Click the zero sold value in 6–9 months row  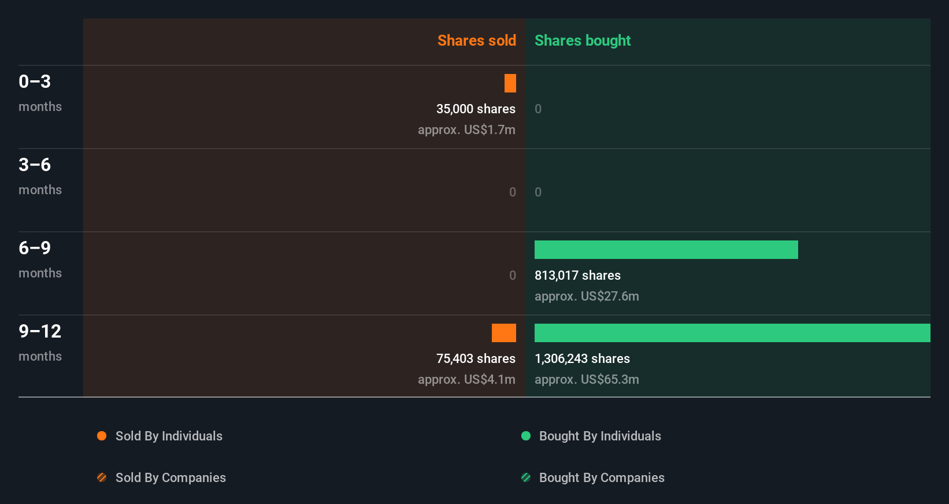click(513, 275)
